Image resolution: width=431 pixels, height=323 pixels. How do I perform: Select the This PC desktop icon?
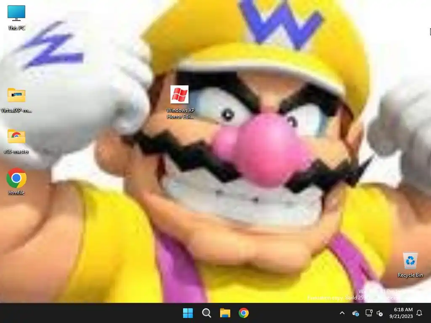click(16, 17)
